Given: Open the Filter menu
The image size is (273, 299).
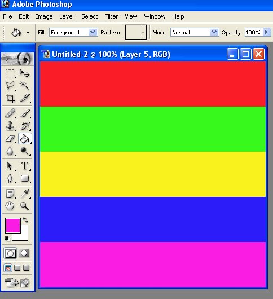Looking at the screenshot, I should tap(111, 16).
